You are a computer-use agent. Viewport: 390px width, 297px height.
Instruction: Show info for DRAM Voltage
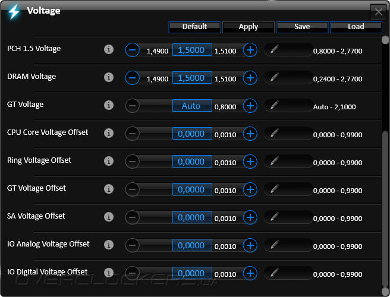[109, 77]
